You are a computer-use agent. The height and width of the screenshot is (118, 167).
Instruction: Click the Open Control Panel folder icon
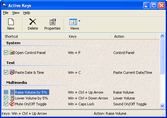coord(12,52)
